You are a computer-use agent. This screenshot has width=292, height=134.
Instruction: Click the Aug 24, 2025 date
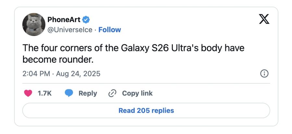coord(78,74)
